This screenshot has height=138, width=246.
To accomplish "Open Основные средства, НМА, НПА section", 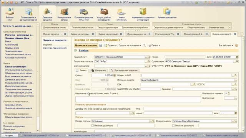I will tap(84, 14).
